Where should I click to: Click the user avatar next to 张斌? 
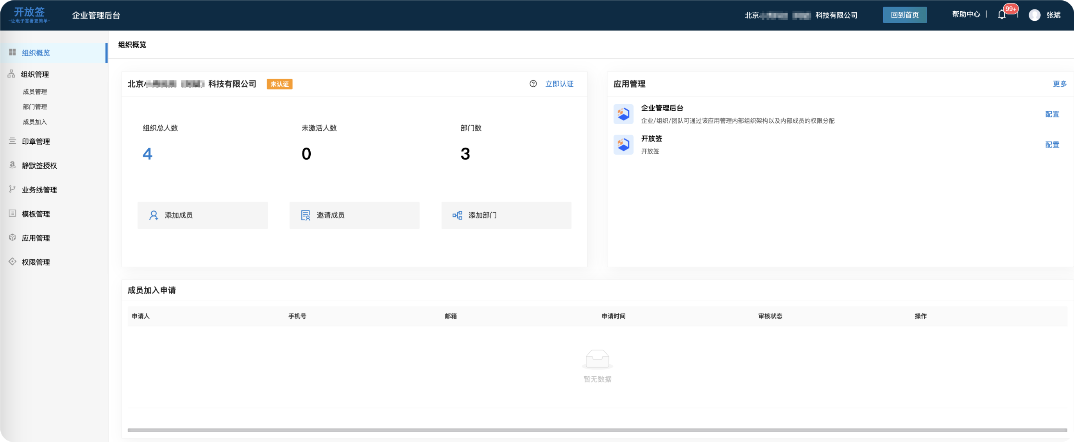tap(1034, 15)
